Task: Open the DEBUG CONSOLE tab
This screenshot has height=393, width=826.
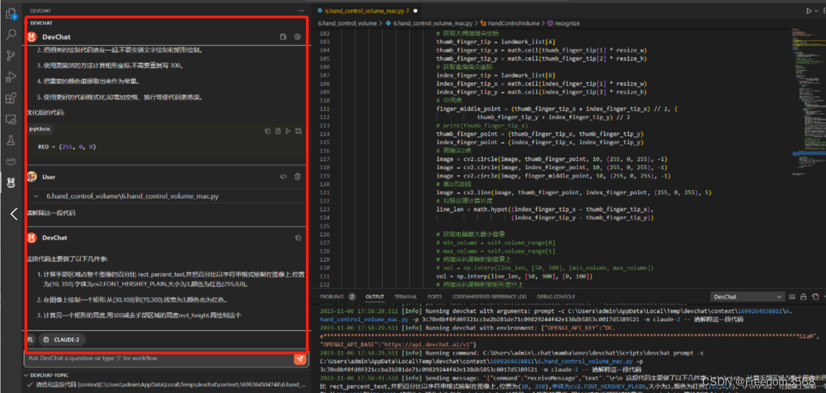Action: point(555,297)
